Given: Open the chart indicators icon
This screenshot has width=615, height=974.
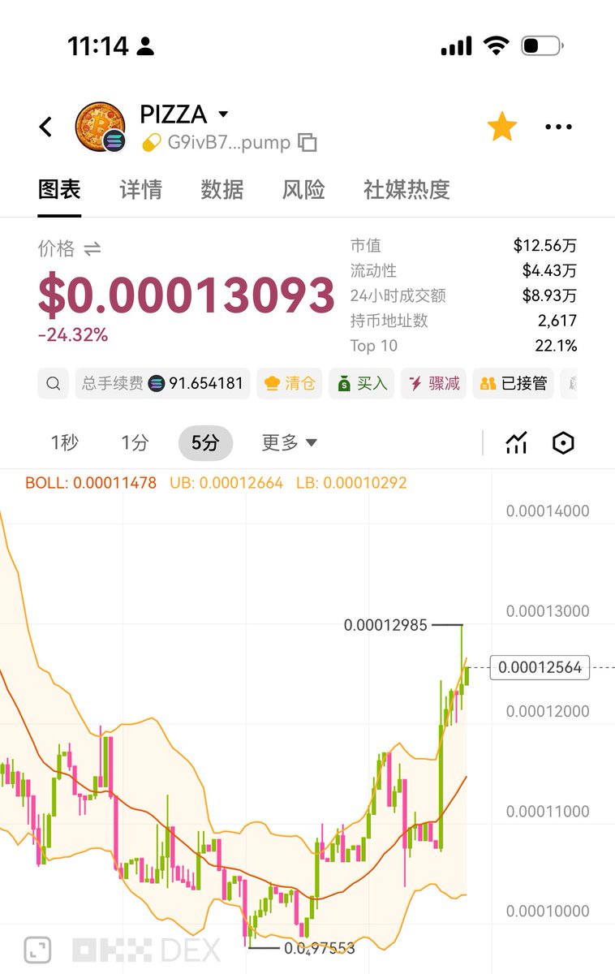Looking at the screenshot, I should coord(516,442).
